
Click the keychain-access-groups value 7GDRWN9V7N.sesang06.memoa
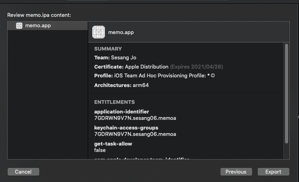pyautogui.click(x=135, y=134)
